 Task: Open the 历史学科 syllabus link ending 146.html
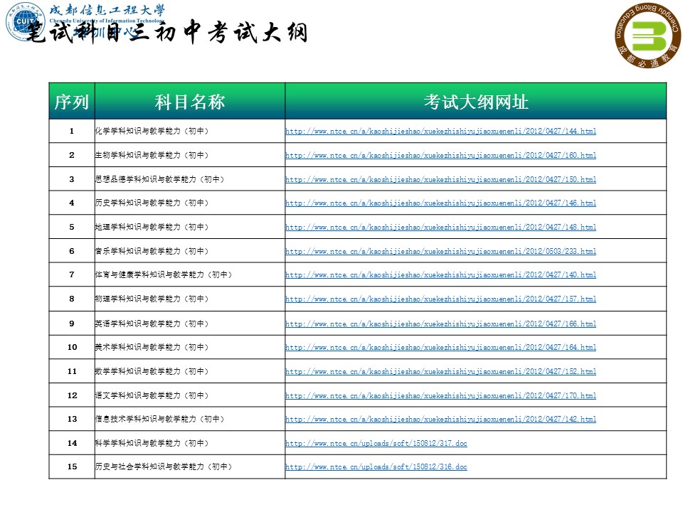(440, 203)
